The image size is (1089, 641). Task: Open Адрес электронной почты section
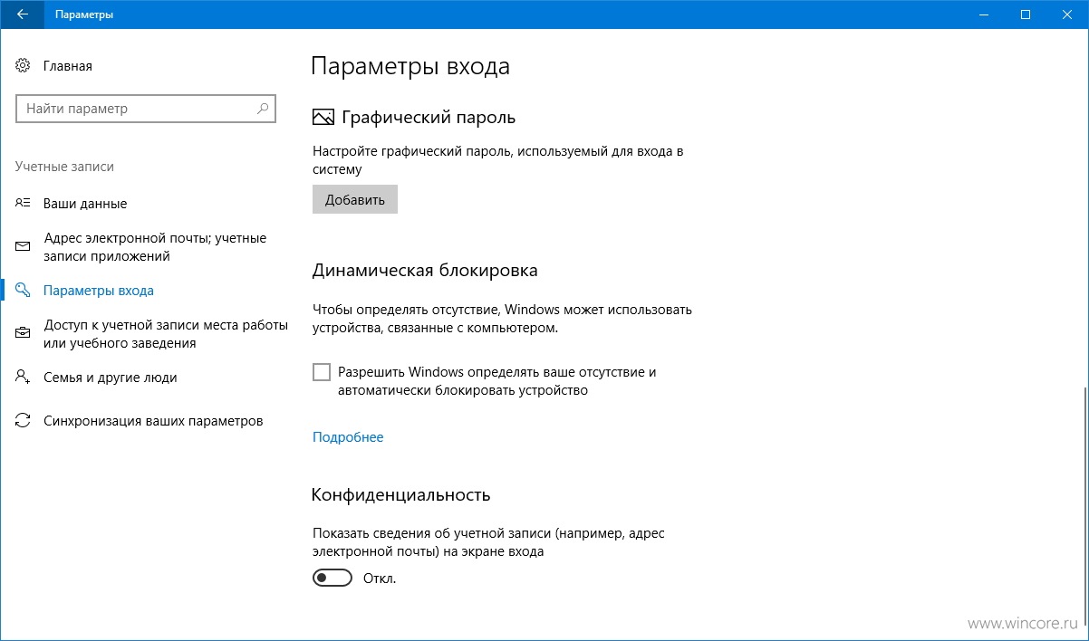pyautogui.click(x=155, y=247)
